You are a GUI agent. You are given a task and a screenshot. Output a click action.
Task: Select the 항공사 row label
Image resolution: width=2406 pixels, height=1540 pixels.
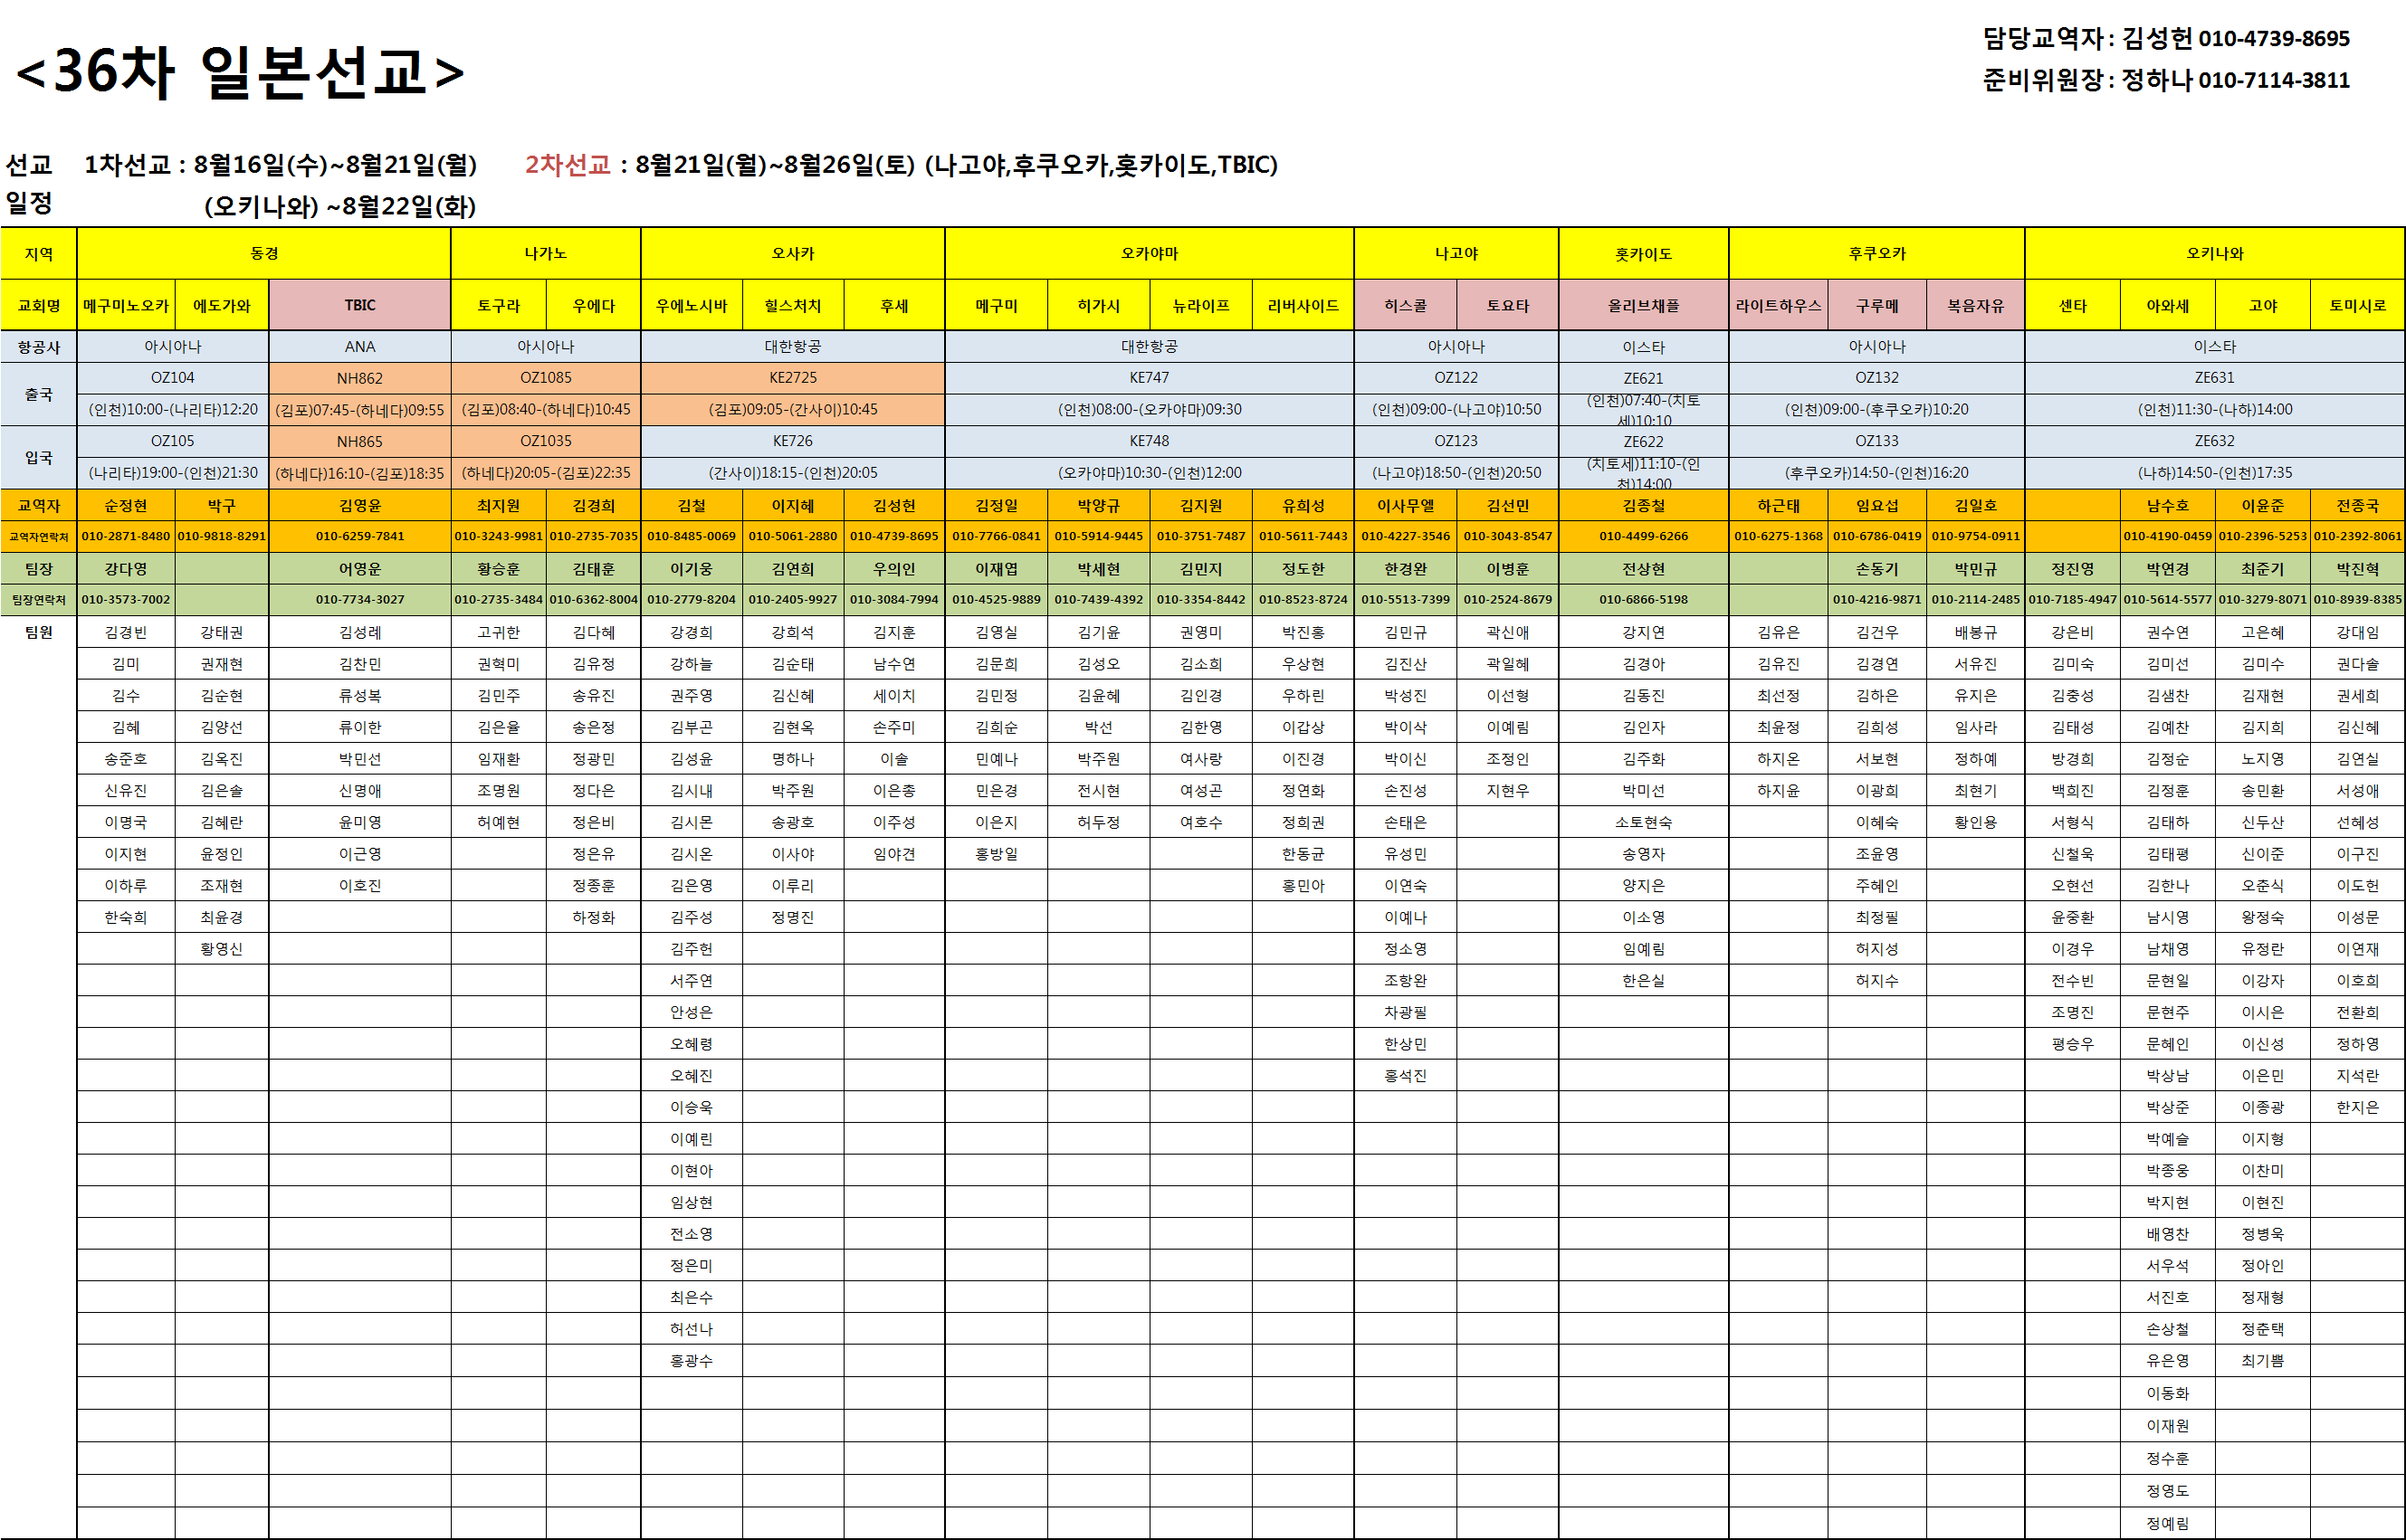[x=38, y=346]
